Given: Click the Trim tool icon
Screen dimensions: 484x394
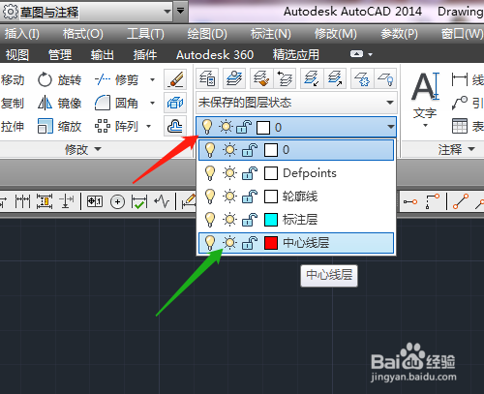Looking at the screenshot, I should pos(103,79).
